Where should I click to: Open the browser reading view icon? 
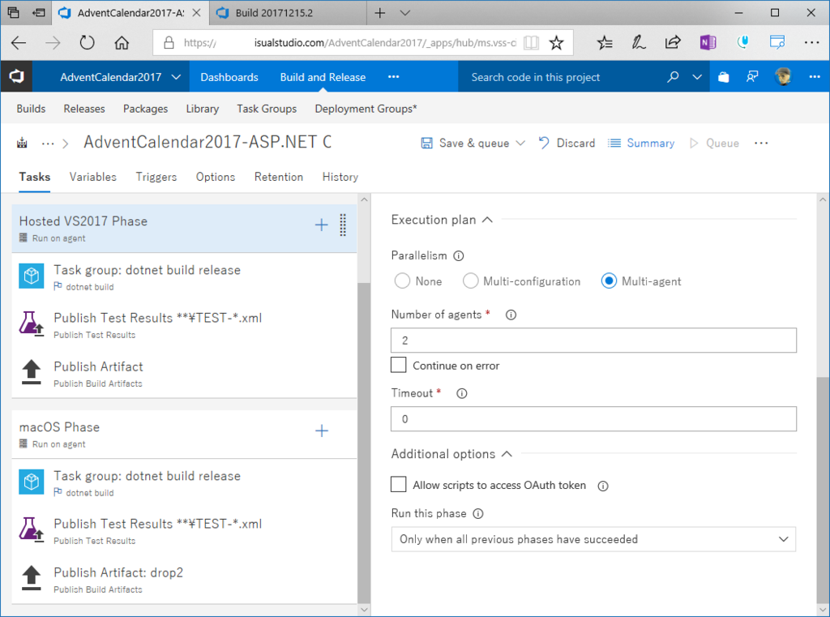click(531, 43)
